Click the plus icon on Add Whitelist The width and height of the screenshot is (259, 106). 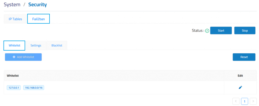[x=14, y=57]
